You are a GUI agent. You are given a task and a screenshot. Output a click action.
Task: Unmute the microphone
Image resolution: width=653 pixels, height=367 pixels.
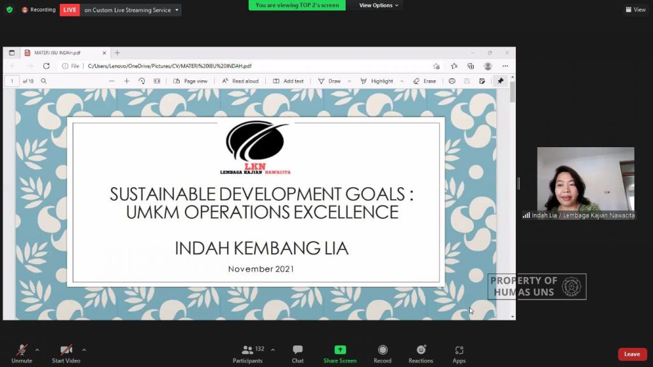[22, 354]
